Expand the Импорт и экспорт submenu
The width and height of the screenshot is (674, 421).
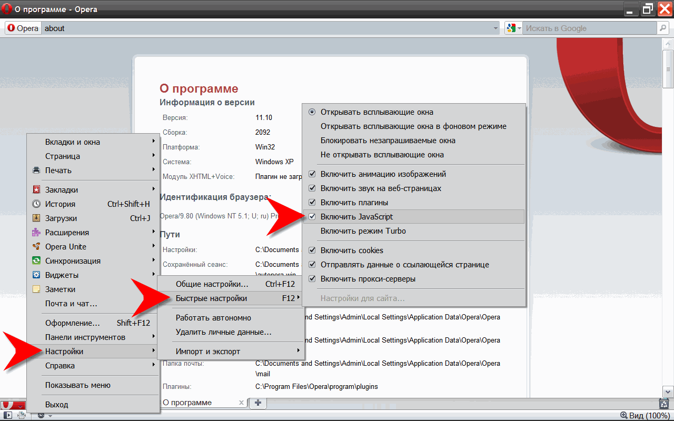(231, 352)
